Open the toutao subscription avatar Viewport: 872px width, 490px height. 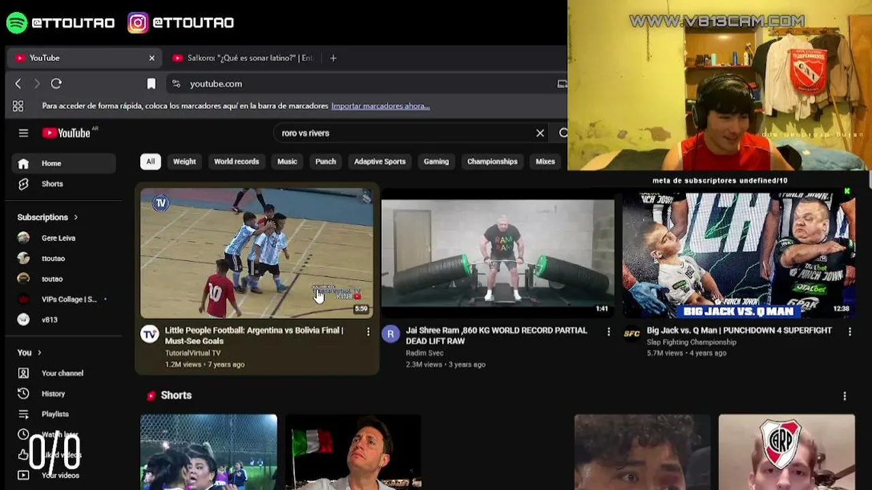[x=23, y=278]
